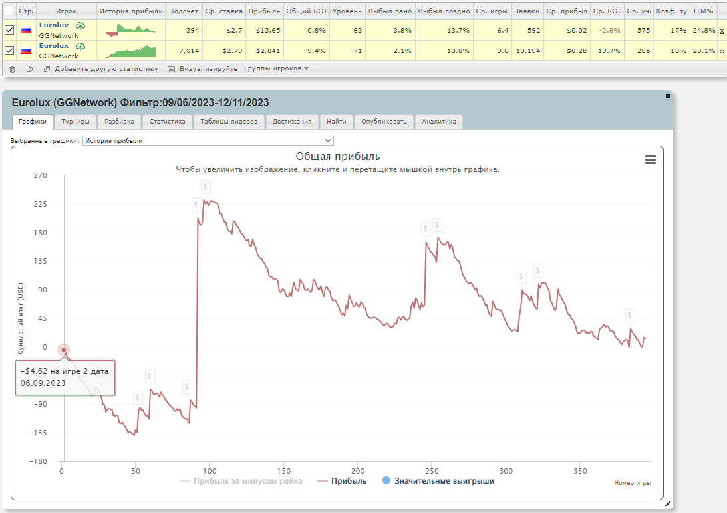Open the chart's hamburger export menu
This screenshot has width=727, height=513.
pos(651,160)
